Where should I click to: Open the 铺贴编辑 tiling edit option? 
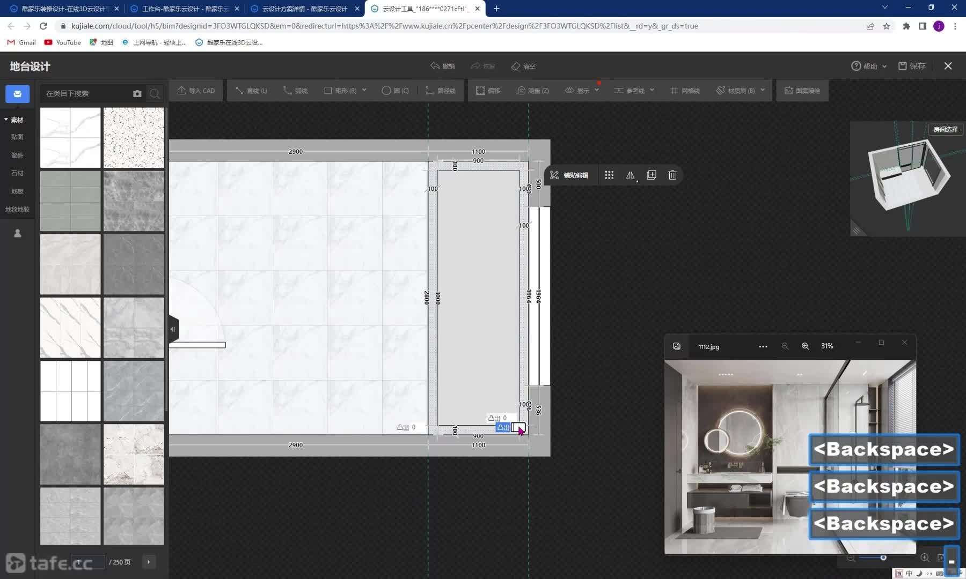click(x=569, y=175)
